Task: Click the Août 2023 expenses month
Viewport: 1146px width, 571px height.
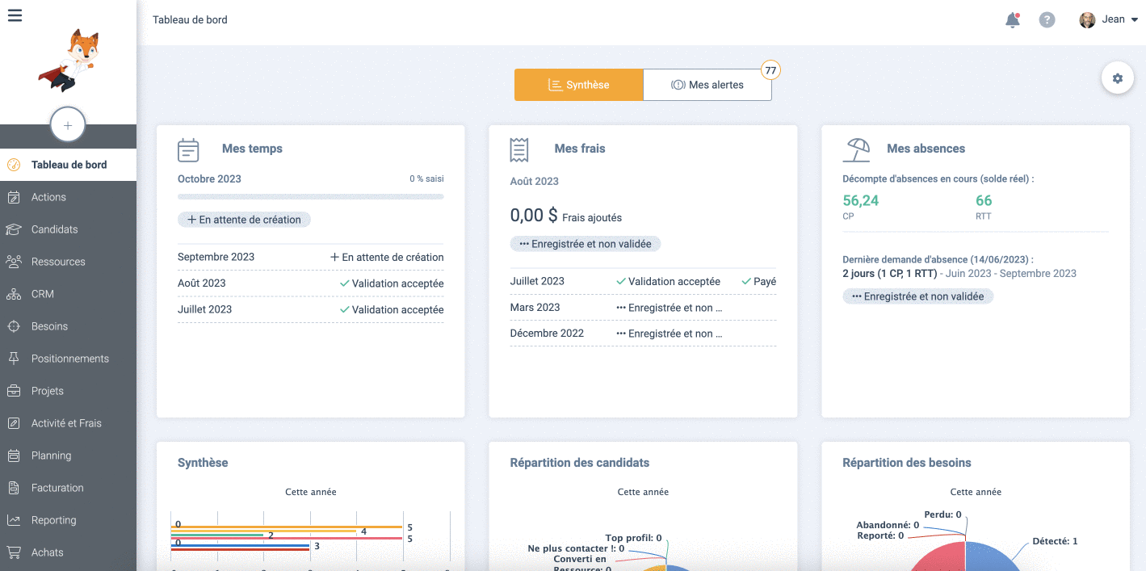Action: coord(535,181)
